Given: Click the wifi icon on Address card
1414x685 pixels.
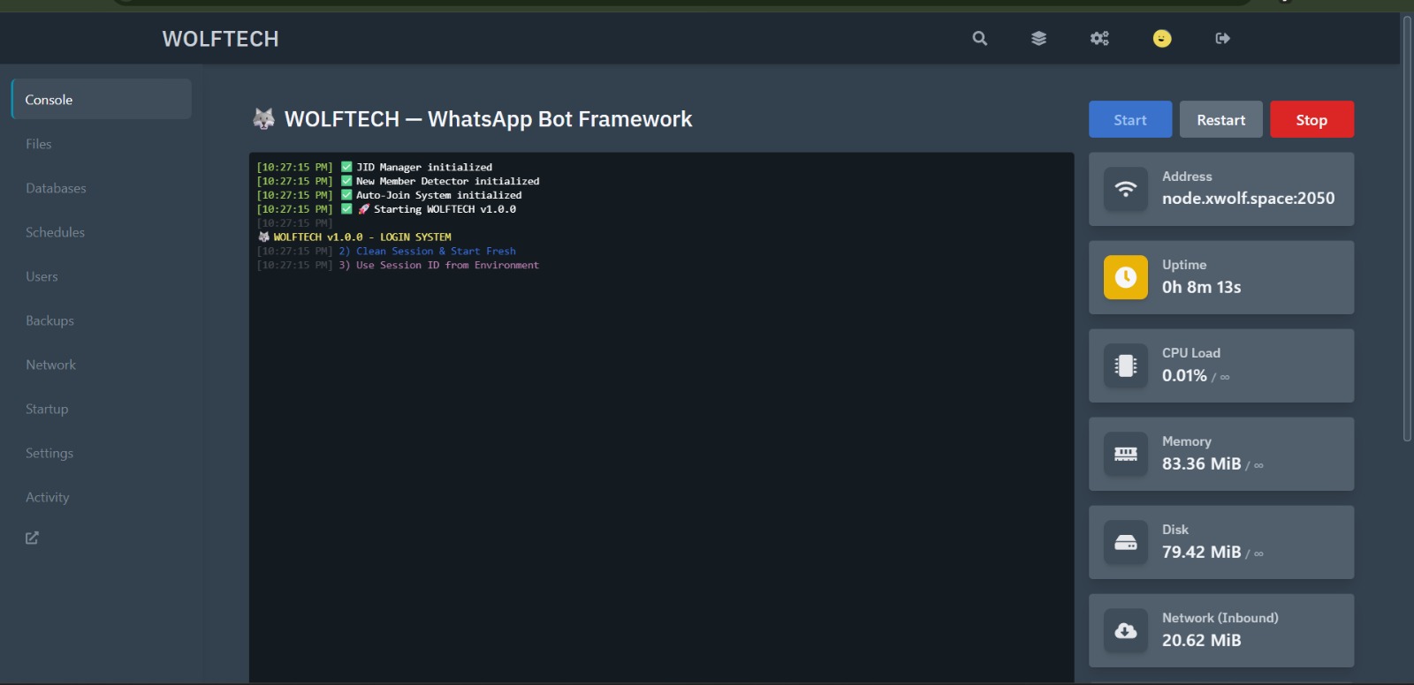Looking at the screenshot, I should tap(1126, 189).
